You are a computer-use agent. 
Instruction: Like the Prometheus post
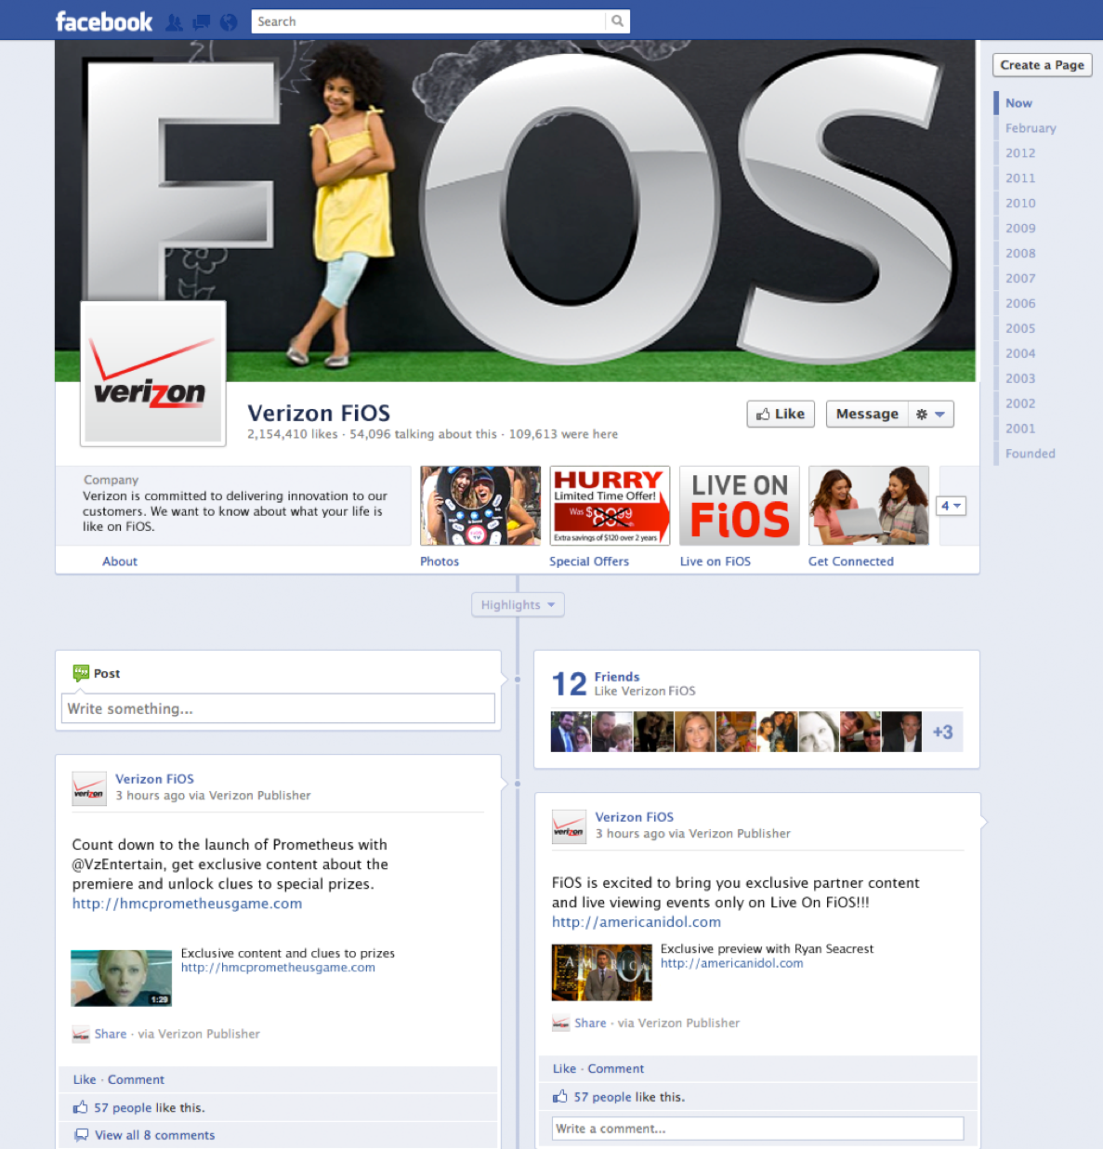(x=85, y=1079)
